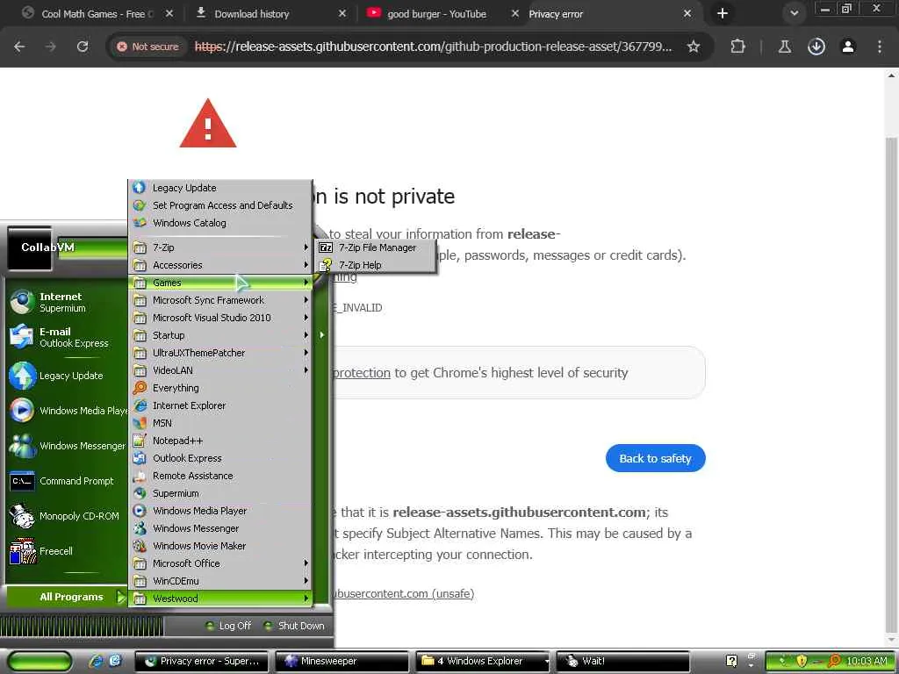Launch 7-Zip File Manager
Viewport: 899px width, 674px height.
(376, 247)
